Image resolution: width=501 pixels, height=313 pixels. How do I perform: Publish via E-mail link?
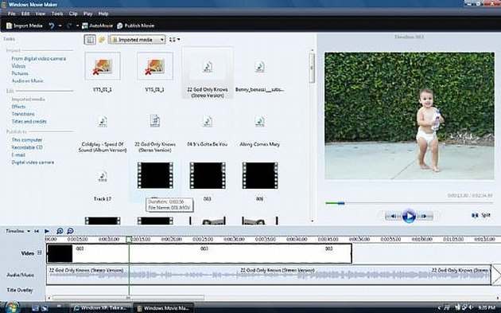pos(18,155)
